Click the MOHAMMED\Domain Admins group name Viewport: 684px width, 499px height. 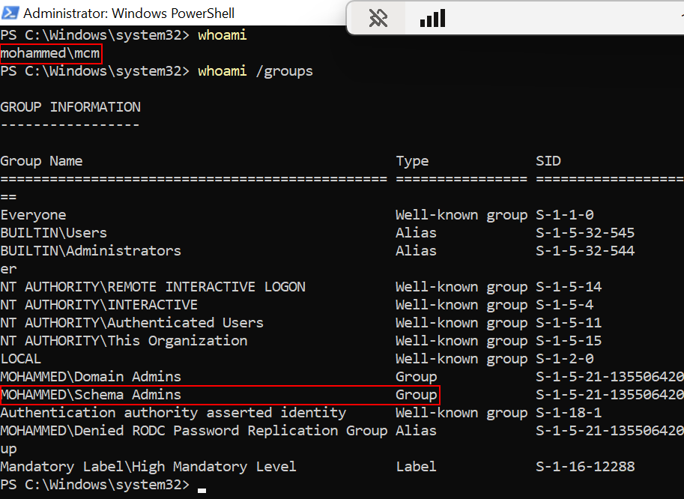pos(91,377)
